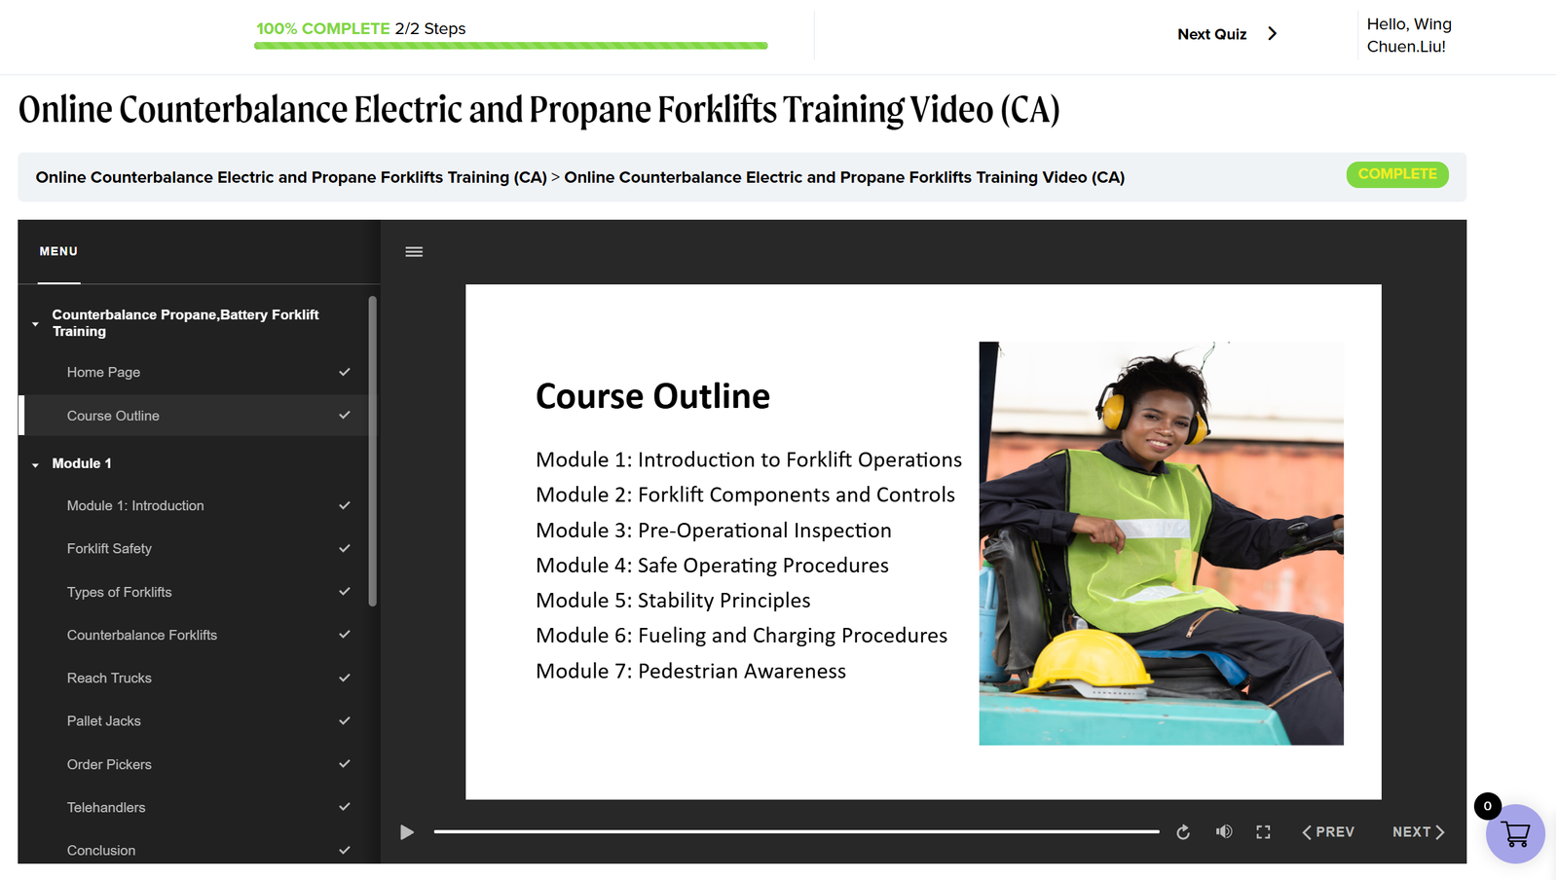Screen dimensions: 1558x880
Task: Go to previous slide with PREV
Action: point(1328,832)
